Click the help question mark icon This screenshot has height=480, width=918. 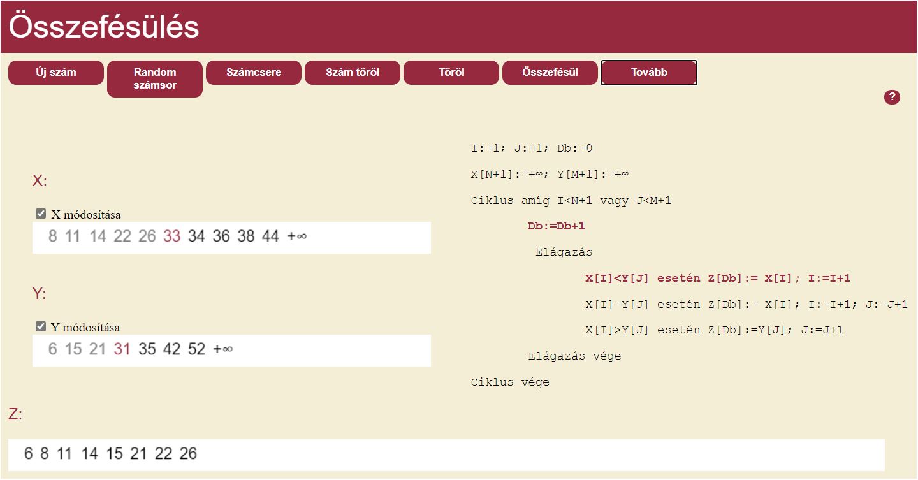(x=892, y=97)
